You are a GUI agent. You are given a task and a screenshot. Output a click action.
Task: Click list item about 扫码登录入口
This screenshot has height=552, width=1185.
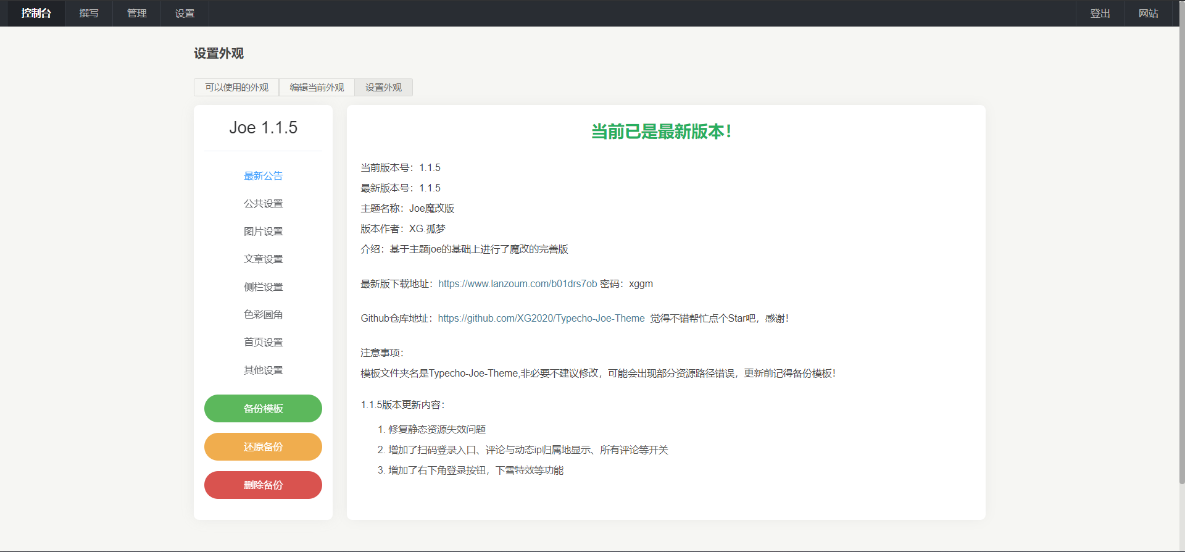[528, 450]
